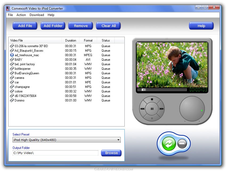Click the film icon beside car

coord(12,82)
